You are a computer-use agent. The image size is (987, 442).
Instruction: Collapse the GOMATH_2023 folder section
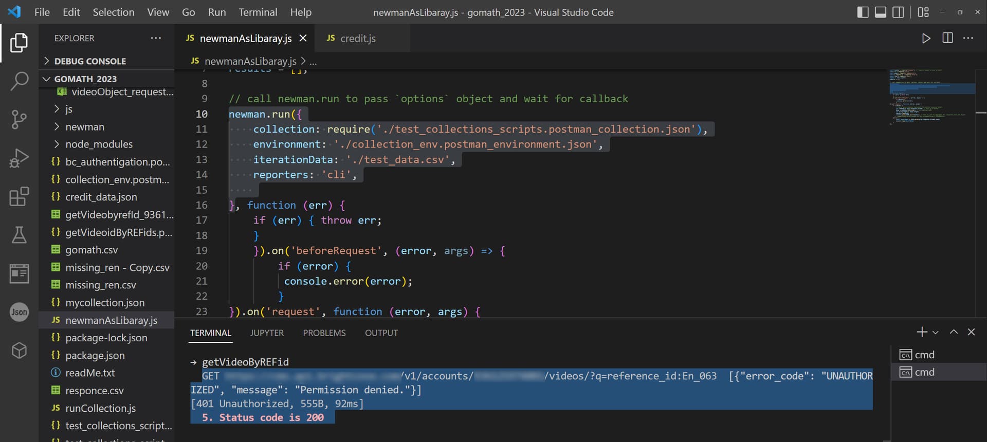106,79
